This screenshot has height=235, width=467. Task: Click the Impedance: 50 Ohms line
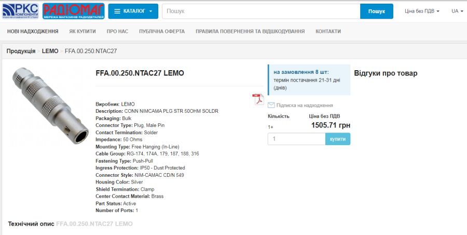119,139
